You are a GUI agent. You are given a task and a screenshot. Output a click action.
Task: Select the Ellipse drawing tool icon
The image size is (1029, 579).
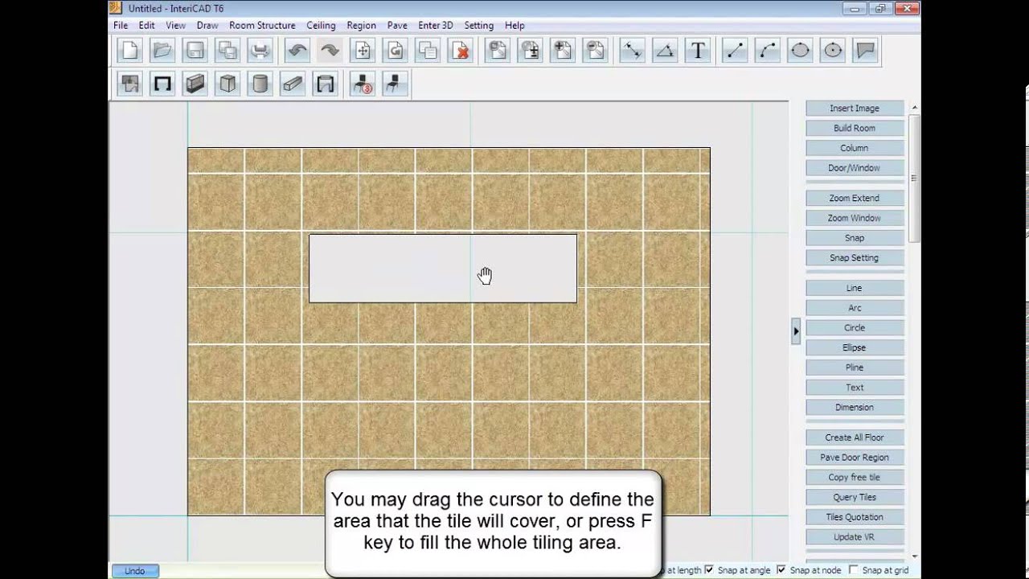801,51
